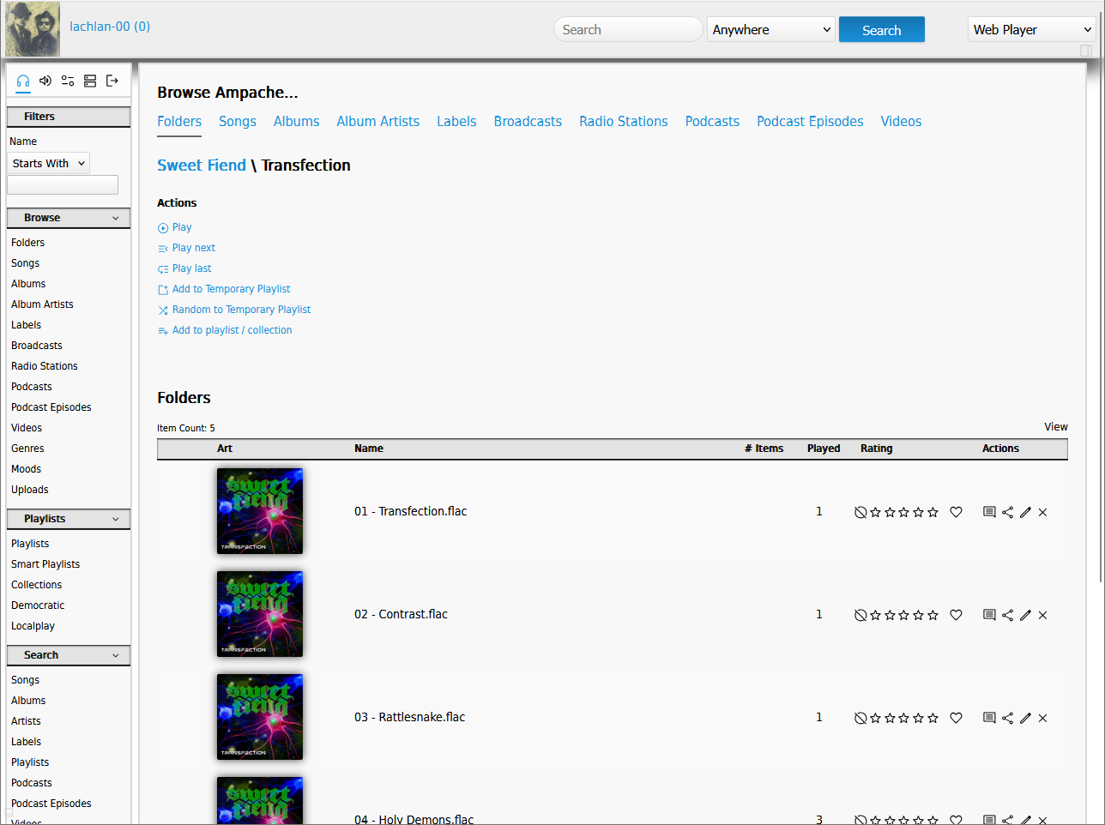Clear the rating for 02 - Contrast.flac

860,615
